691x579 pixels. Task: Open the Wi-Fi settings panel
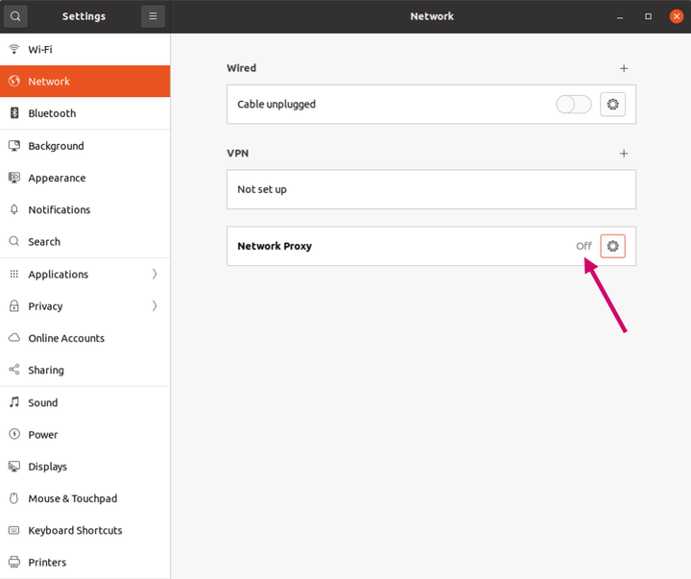coord(40,49)
